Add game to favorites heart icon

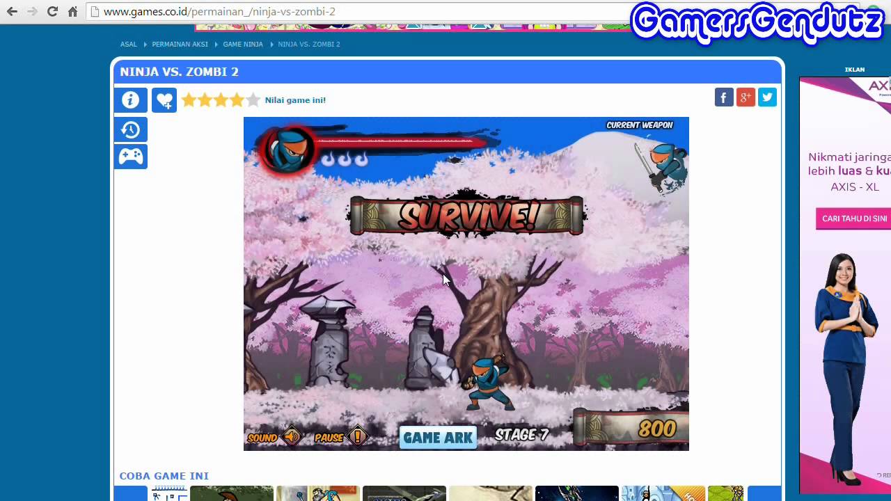164,100
